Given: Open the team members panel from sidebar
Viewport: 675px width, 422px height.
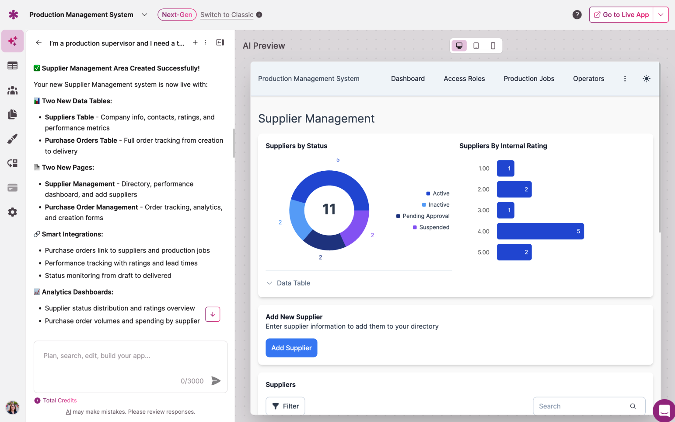Looking at the screenshot, I should click(x=12, y=90).
